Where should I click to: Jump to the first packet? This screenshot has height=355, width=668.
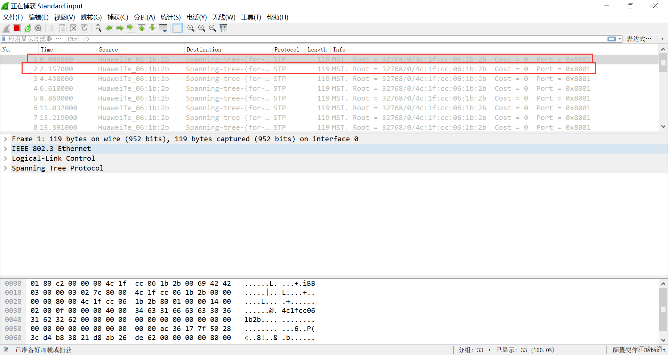(142, 29)
